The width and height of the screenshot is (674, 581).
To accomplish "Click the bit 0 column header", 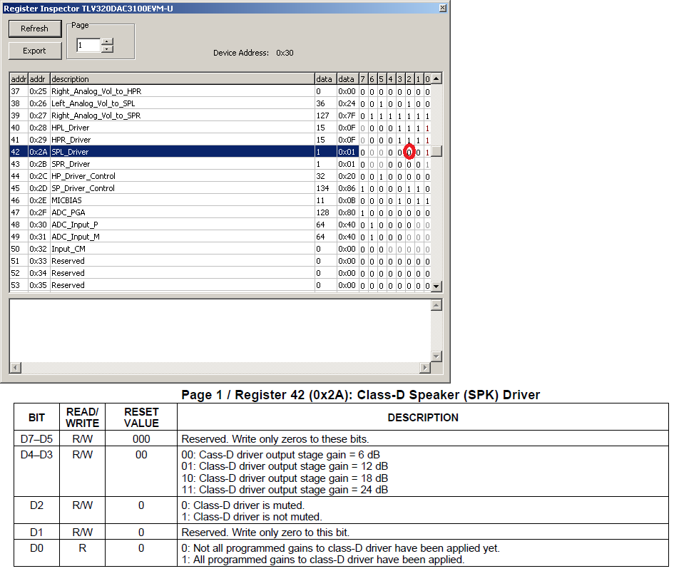I will [x=427, y=78].
